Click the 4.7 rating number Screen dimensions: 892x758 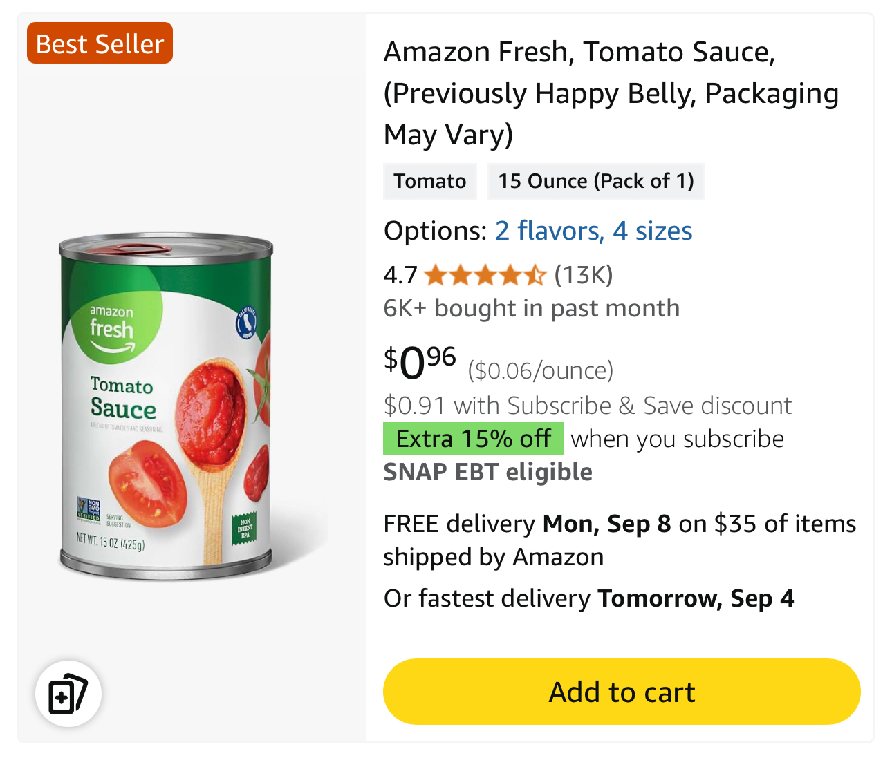[400, 275]
